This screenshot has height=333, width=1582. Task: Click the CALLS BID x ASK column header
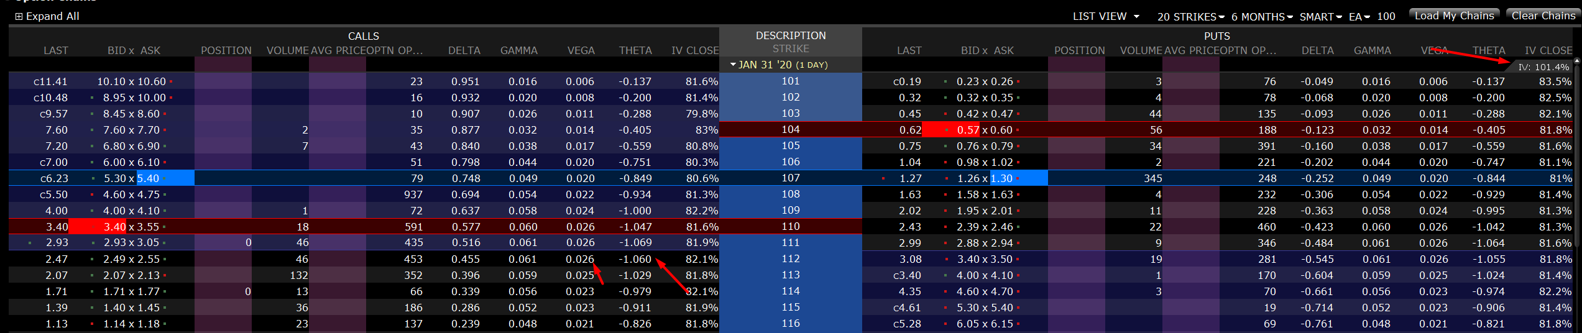pyautogui.click(x=134, y=50)
